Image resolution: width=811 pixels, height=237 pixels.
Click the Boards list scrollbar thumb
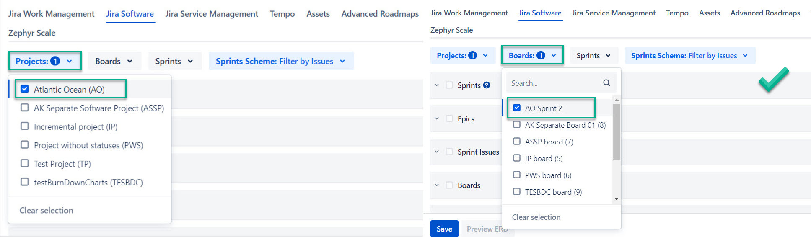click(617, 132)
